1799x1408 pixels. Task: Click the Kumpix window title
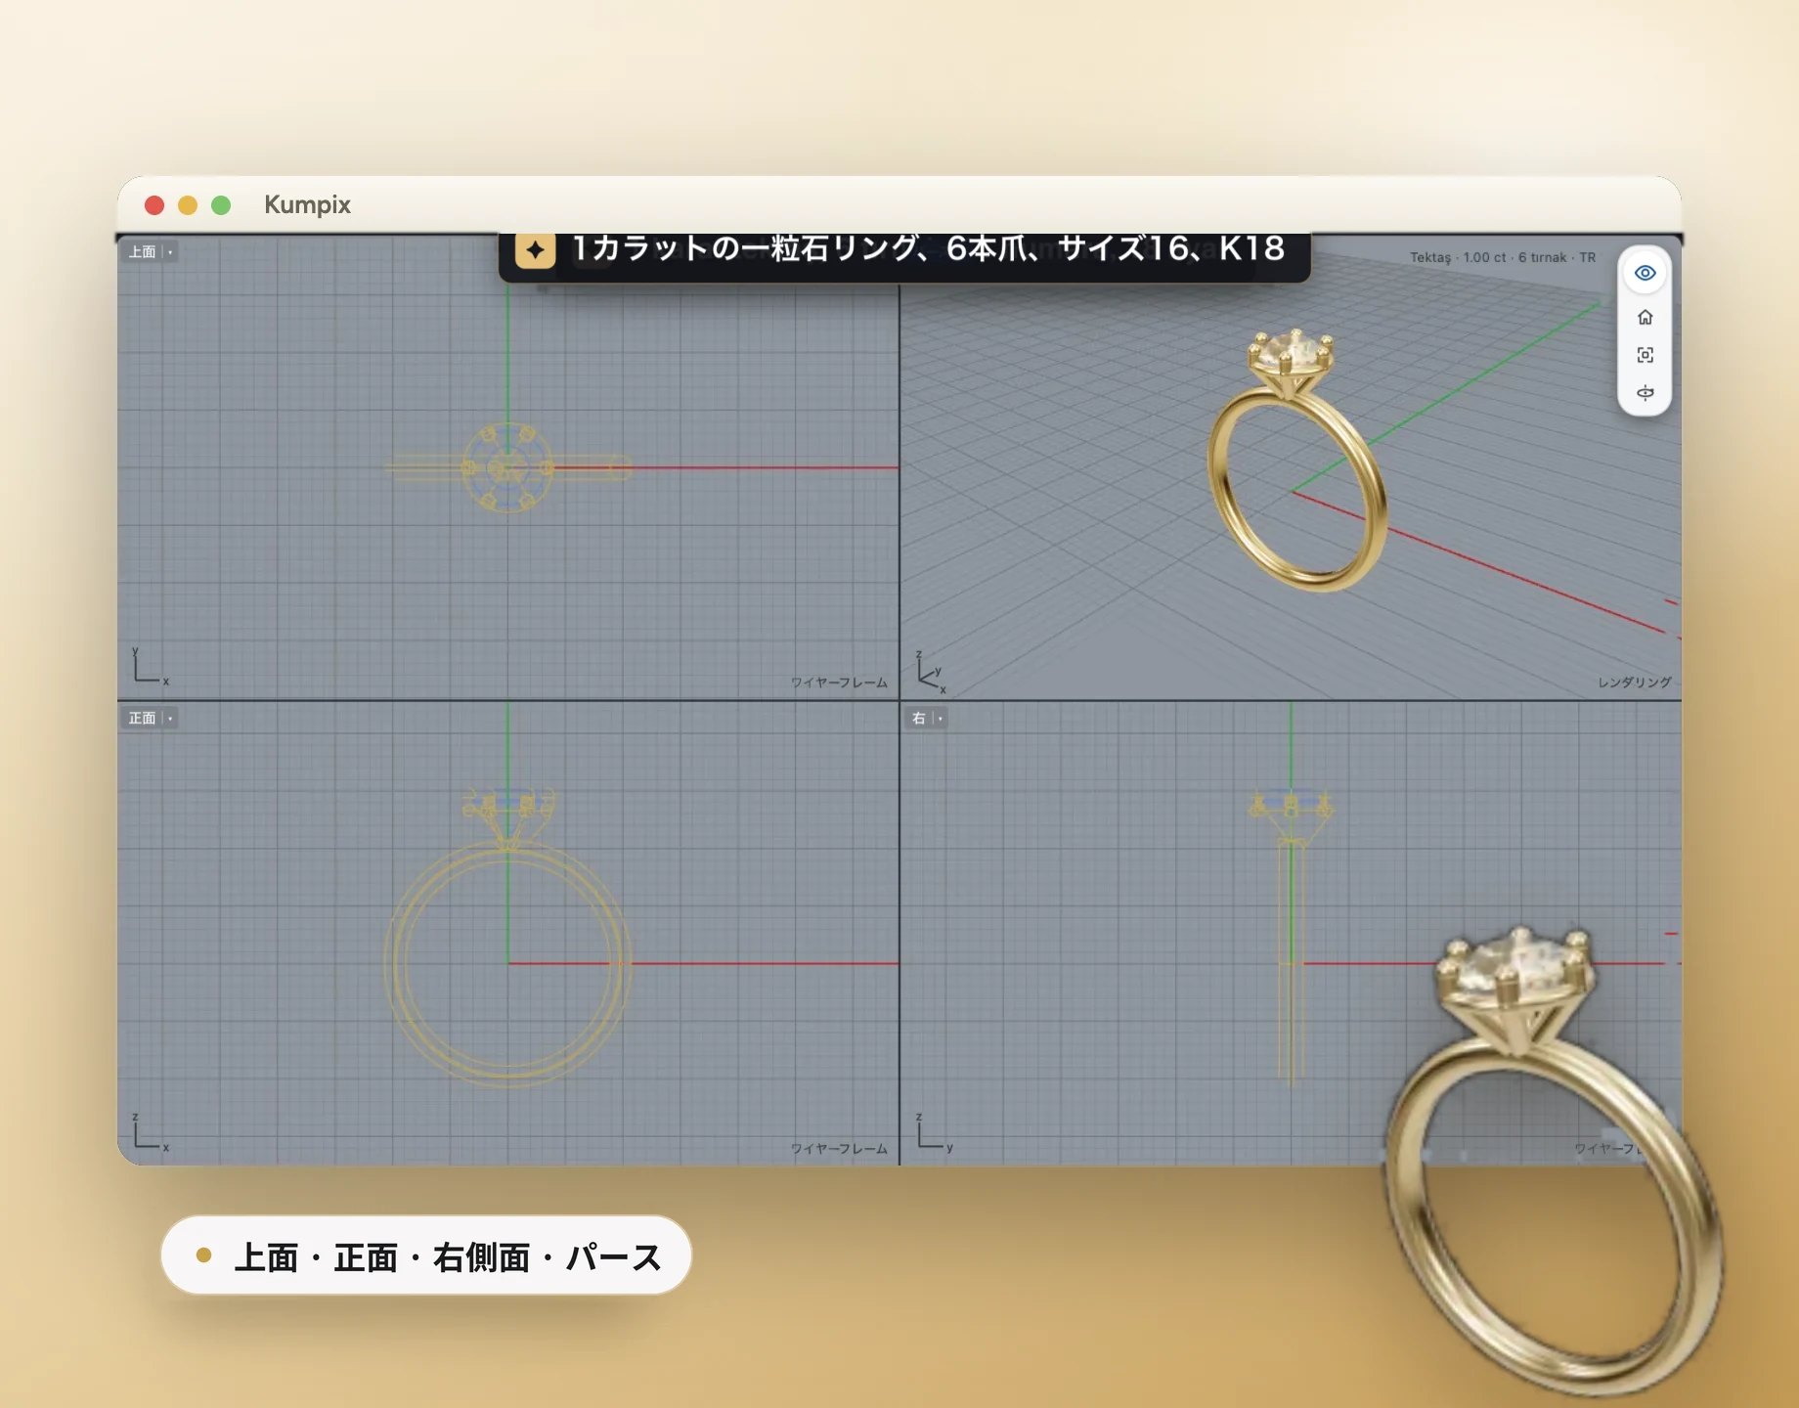(x=307, y=205)
